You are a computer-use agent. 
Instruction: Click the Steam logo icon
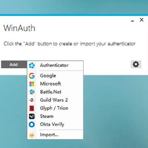[32, 116]
